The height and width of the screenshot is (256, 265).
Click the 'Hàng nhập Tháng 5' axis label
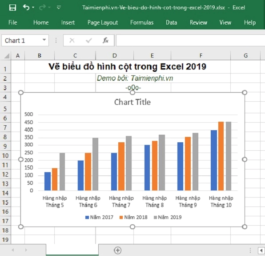click(x=55, y=202)
